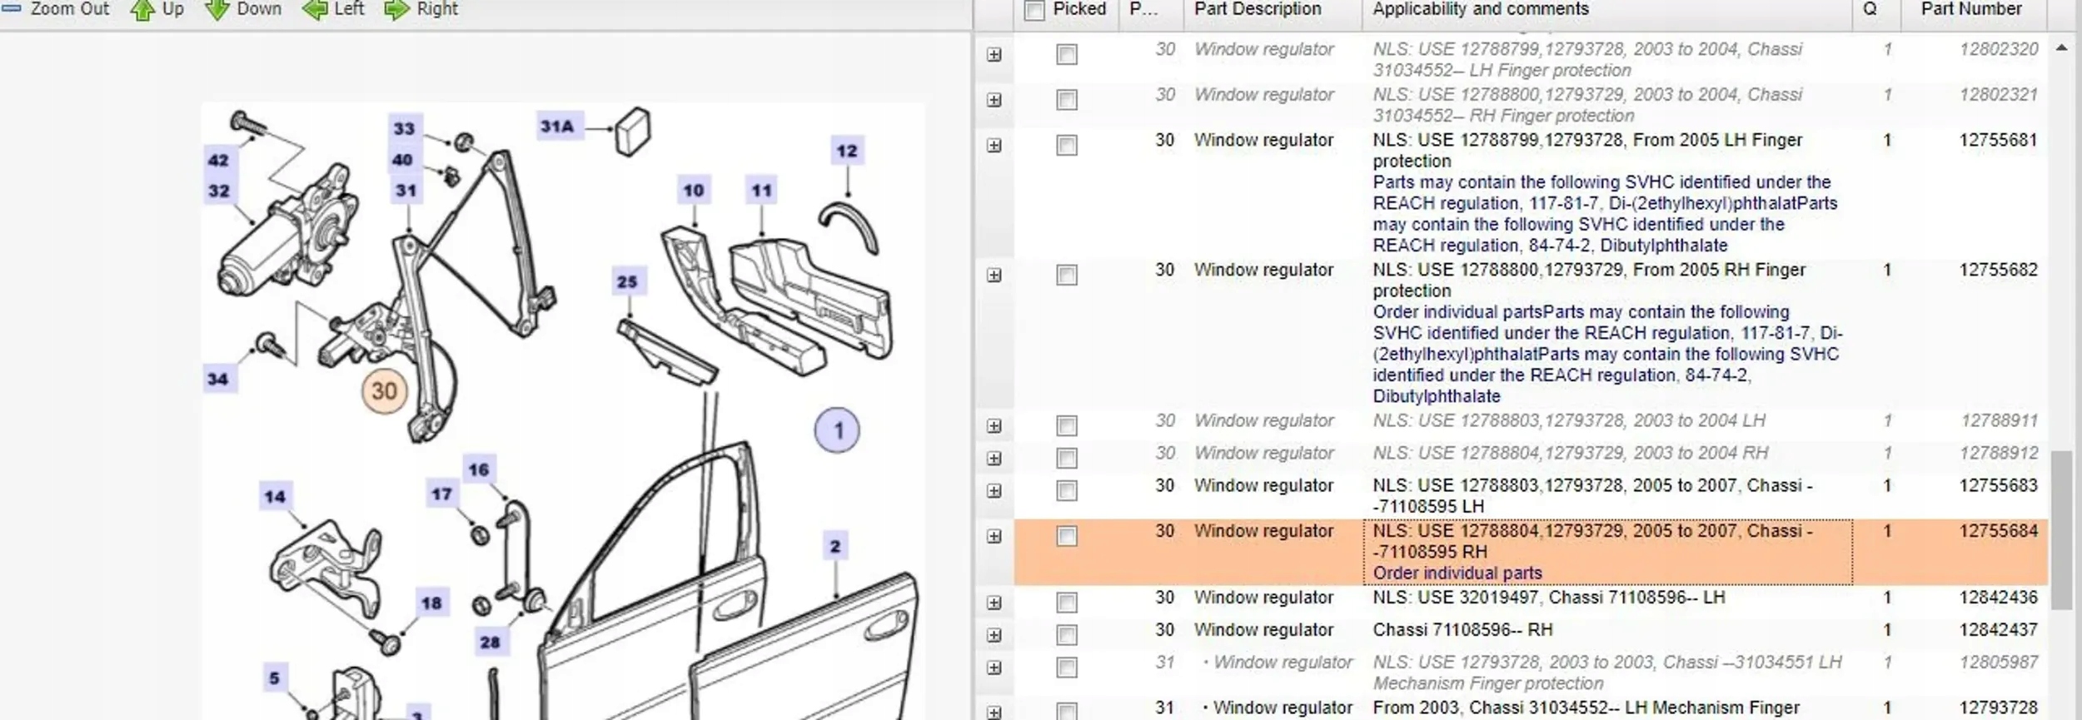
Task: Click callout 10 on the diagram
Action: 694,191
